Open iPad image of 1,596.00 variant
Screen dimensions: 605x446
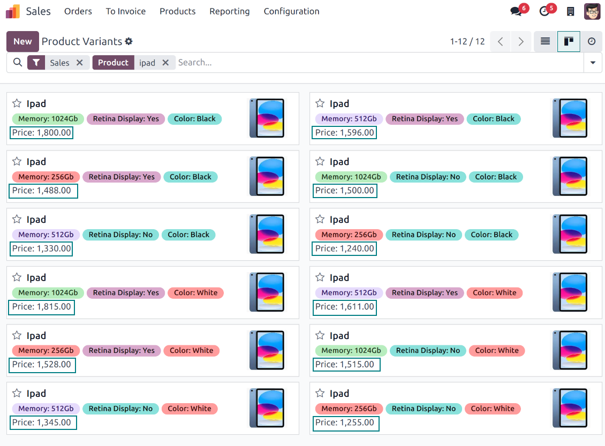(x=570, y=118)
